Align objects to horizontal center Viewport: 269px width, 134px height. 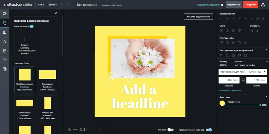pos(227,19)
